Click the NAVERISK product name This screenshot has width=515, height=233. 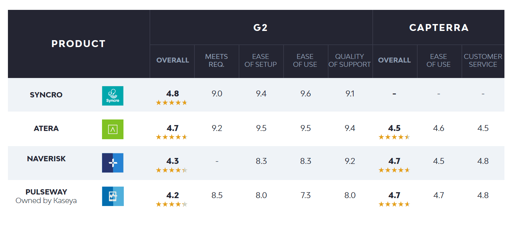click(46, 159)
